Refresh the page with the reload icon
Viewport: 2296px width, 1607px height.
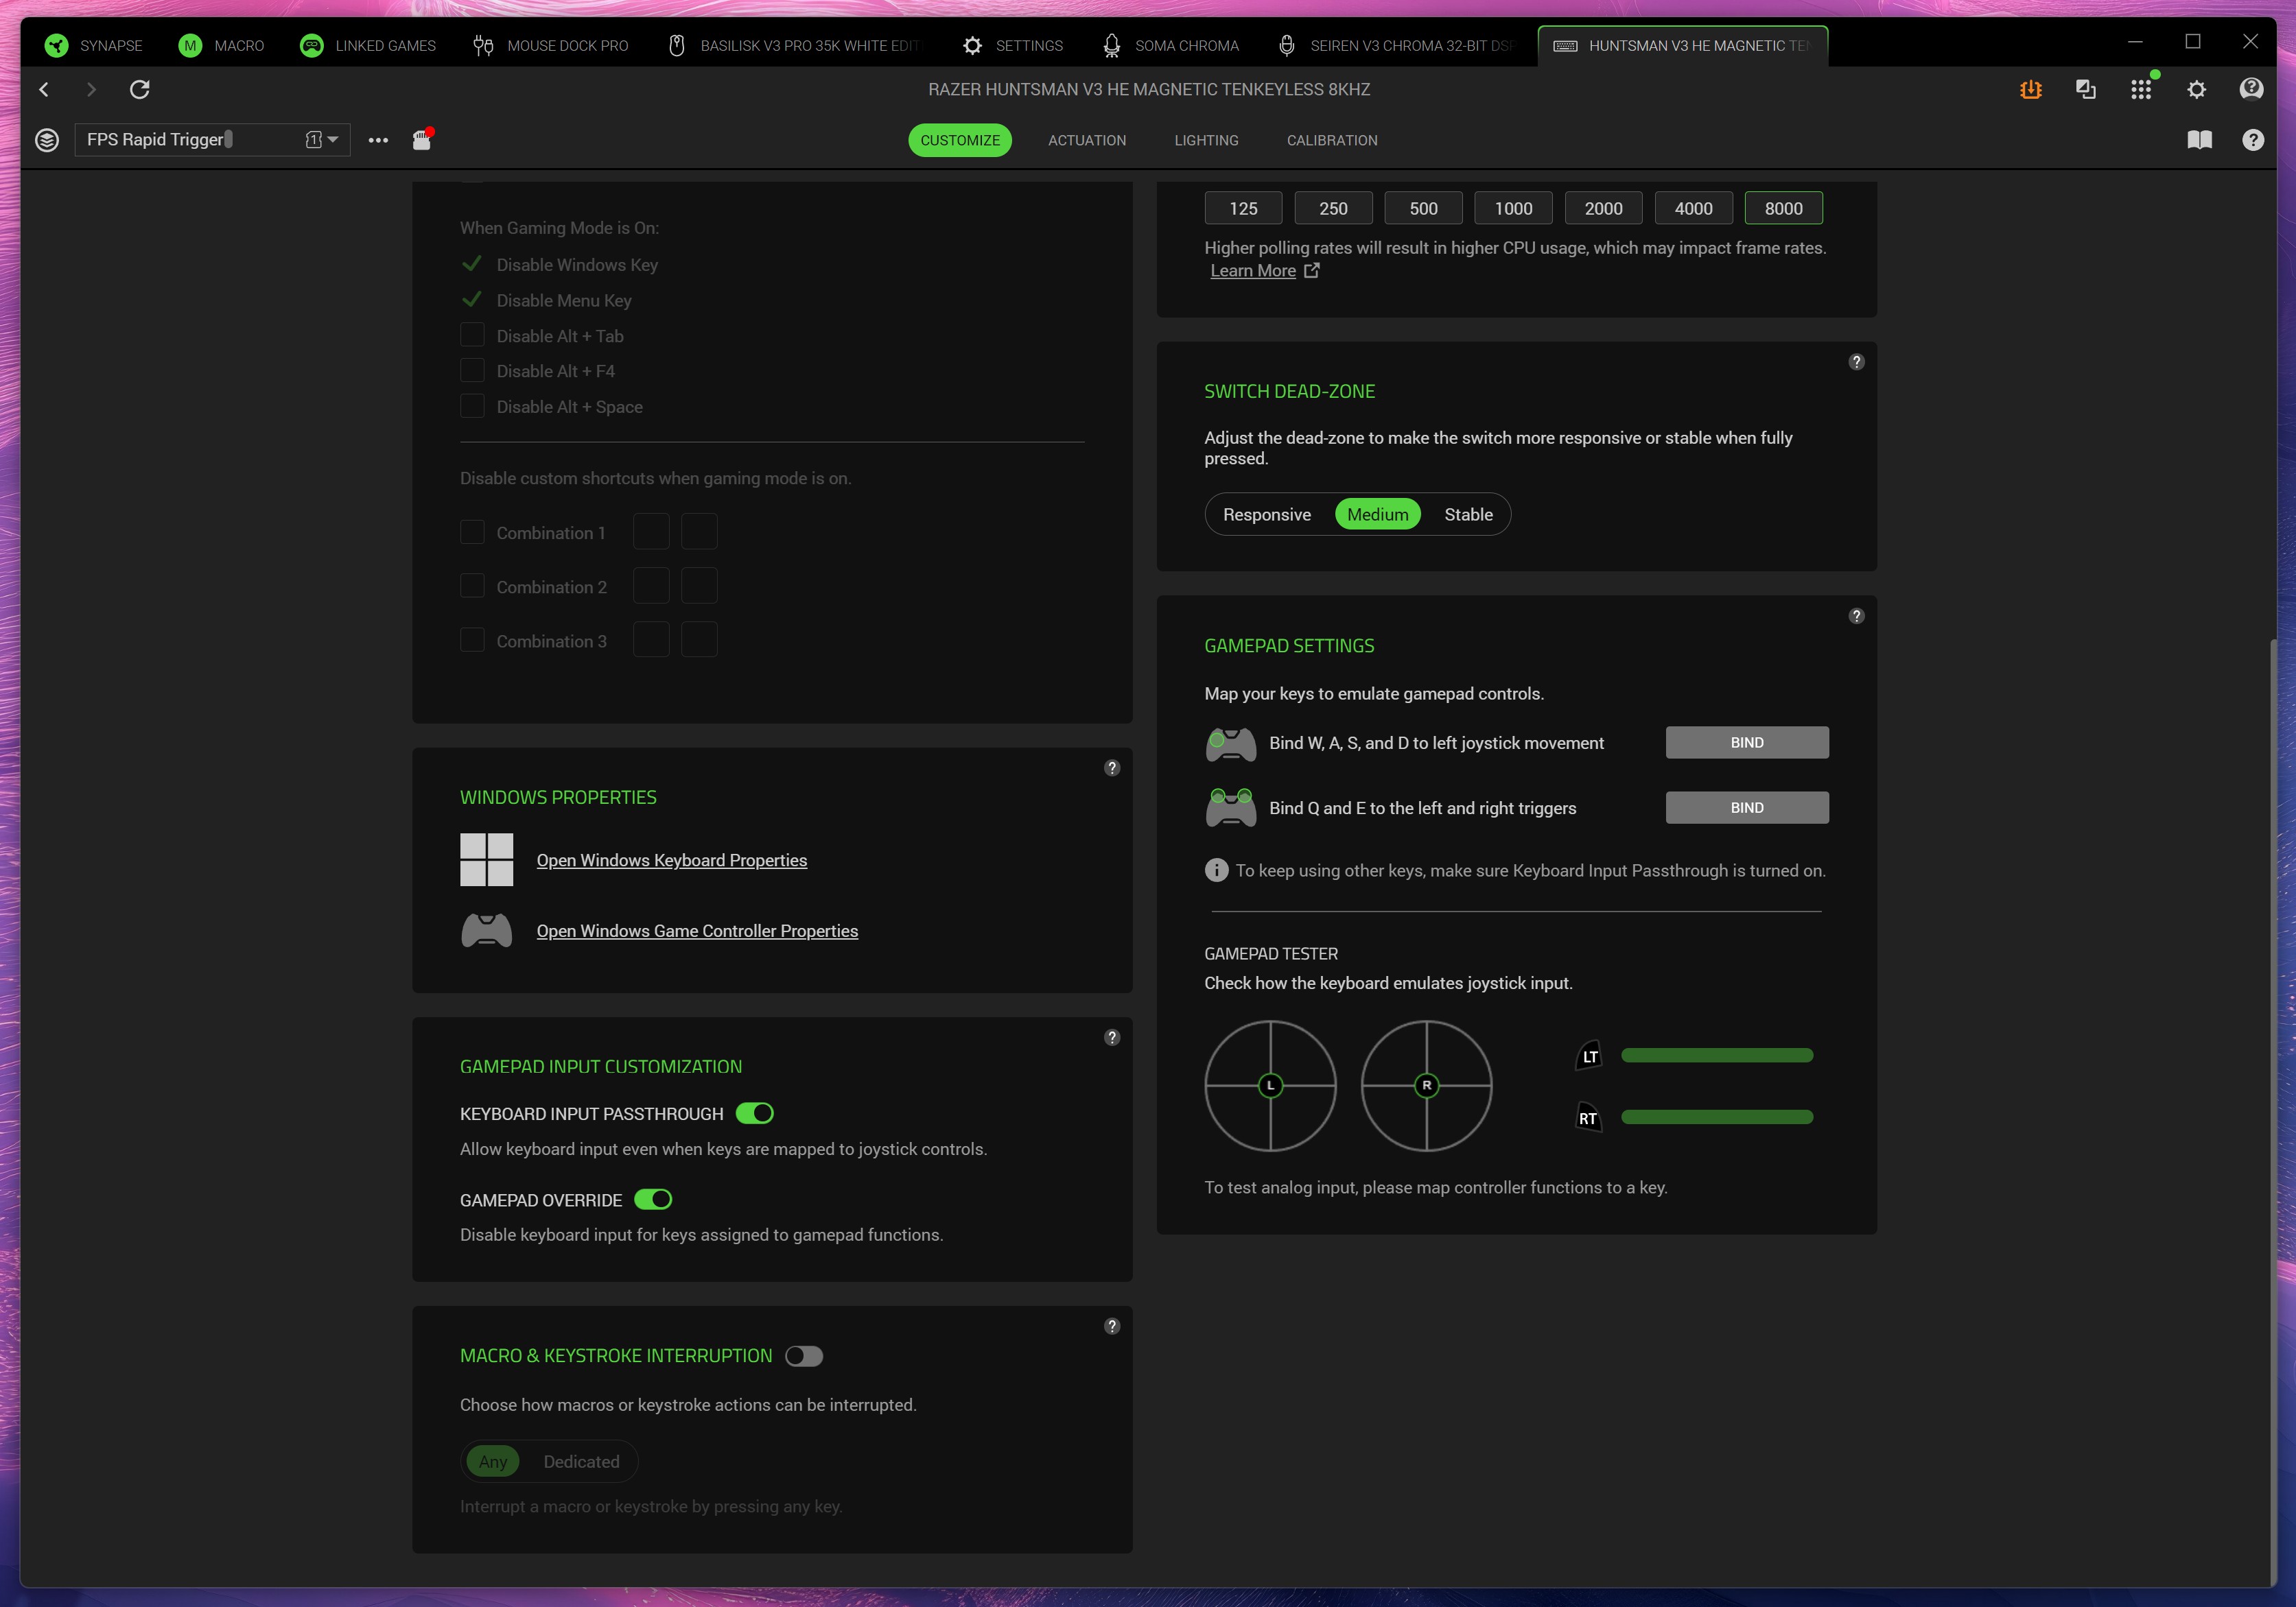(x=140, y=90)
